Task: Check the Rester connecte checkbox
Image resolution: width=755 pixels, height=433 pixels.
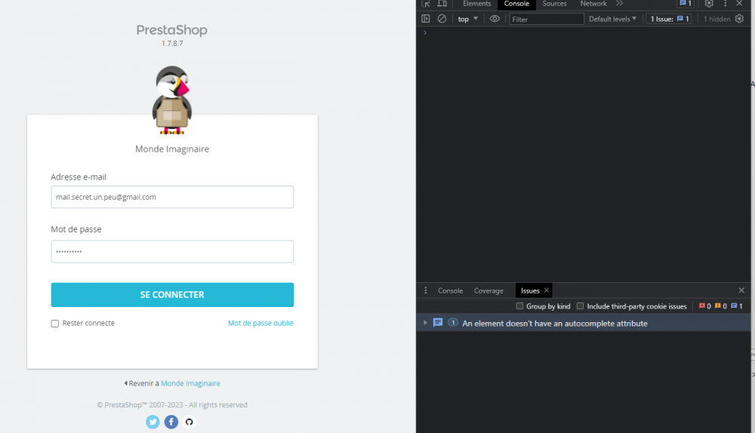Action: click(55, 324)
